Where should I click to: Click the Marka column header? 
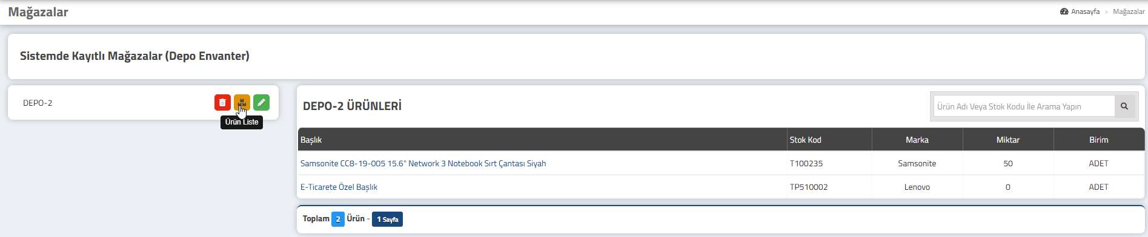coord(917,140)
